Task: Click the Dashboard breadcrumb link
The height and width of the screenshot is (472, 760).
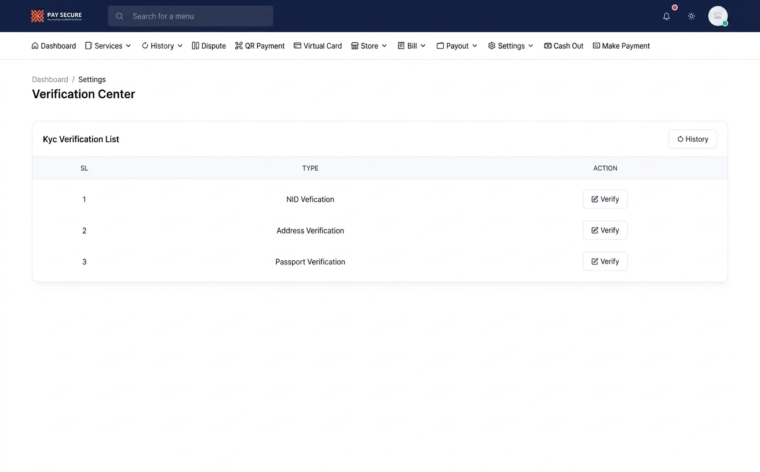Action: 50,79
